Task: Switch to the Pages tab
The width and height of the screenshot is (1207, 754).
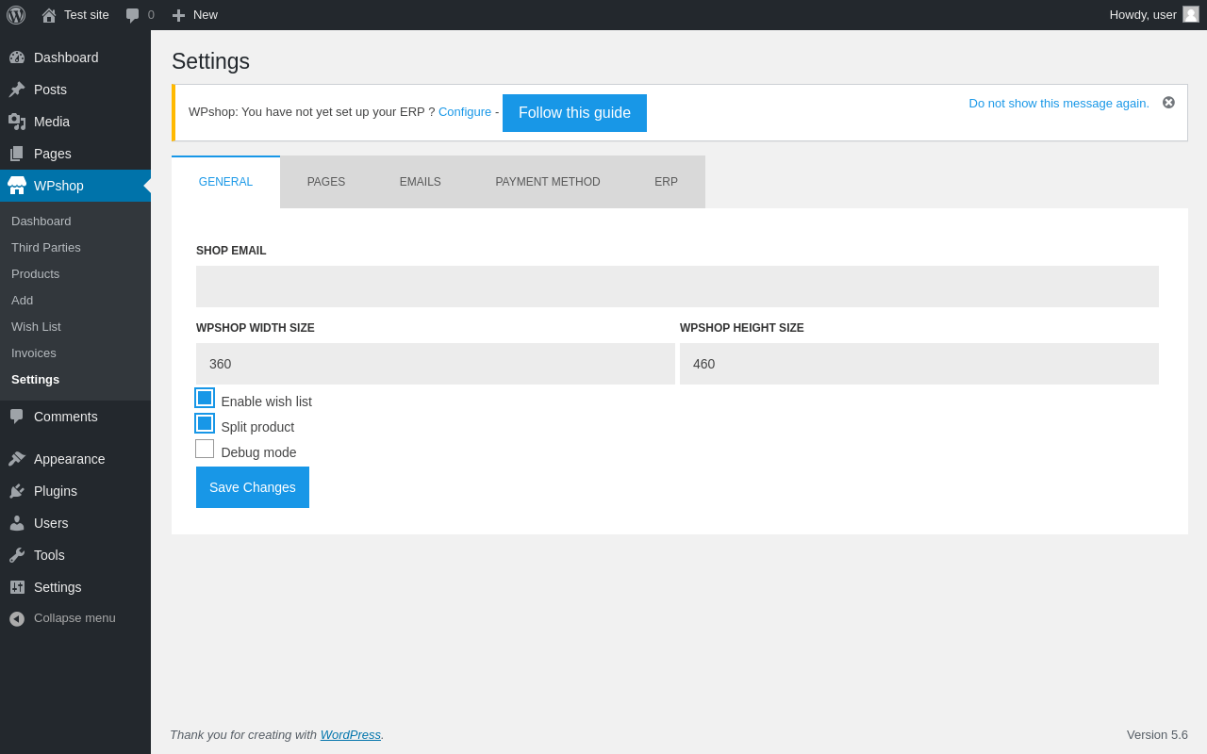Action: (326, 182)
